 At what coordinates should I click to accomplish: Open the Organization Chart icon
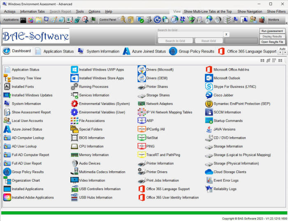7,180
